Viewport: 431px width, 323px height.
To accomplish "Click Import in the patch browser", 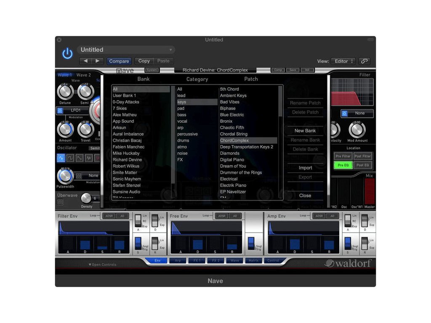I will [x=305, y=168].
